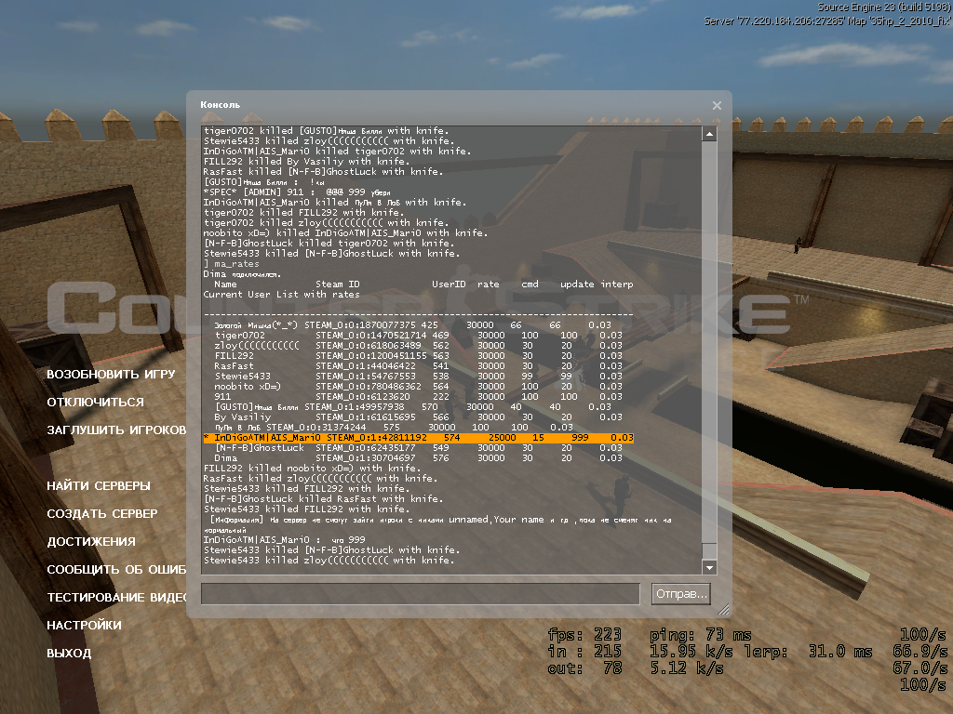Select ВОЗОБНОВИТЬ ИГРУ in main menu
Screen dimensions: 953x714
pos(111,374)
